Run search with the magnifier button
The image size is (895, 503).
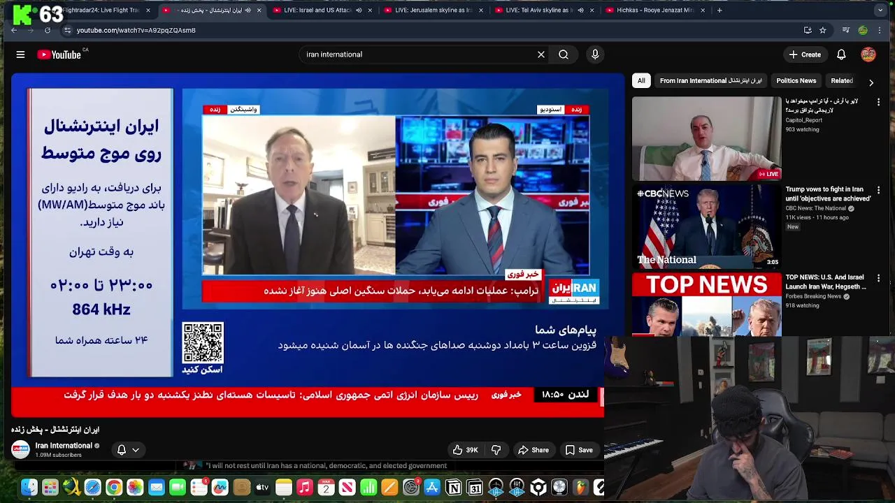564,54
